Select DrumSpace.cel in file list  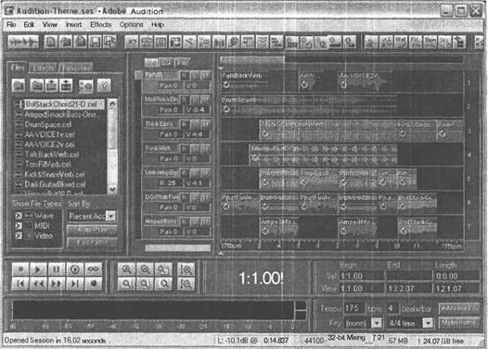(x=48, y=124)
